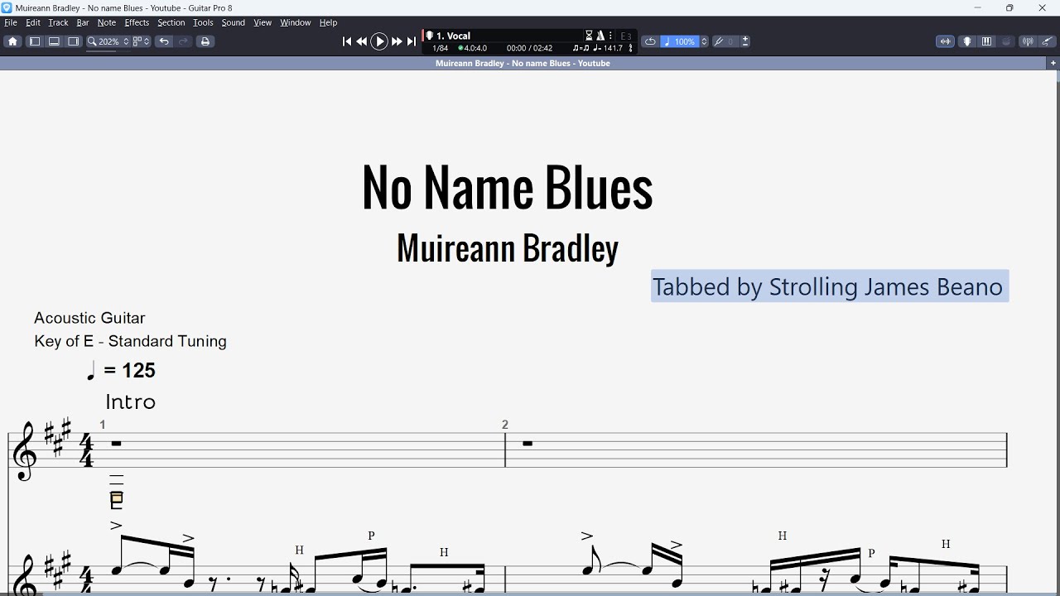The image size is (1060, 596).
Task: Open the Tools menu
Action: (203, 22)
